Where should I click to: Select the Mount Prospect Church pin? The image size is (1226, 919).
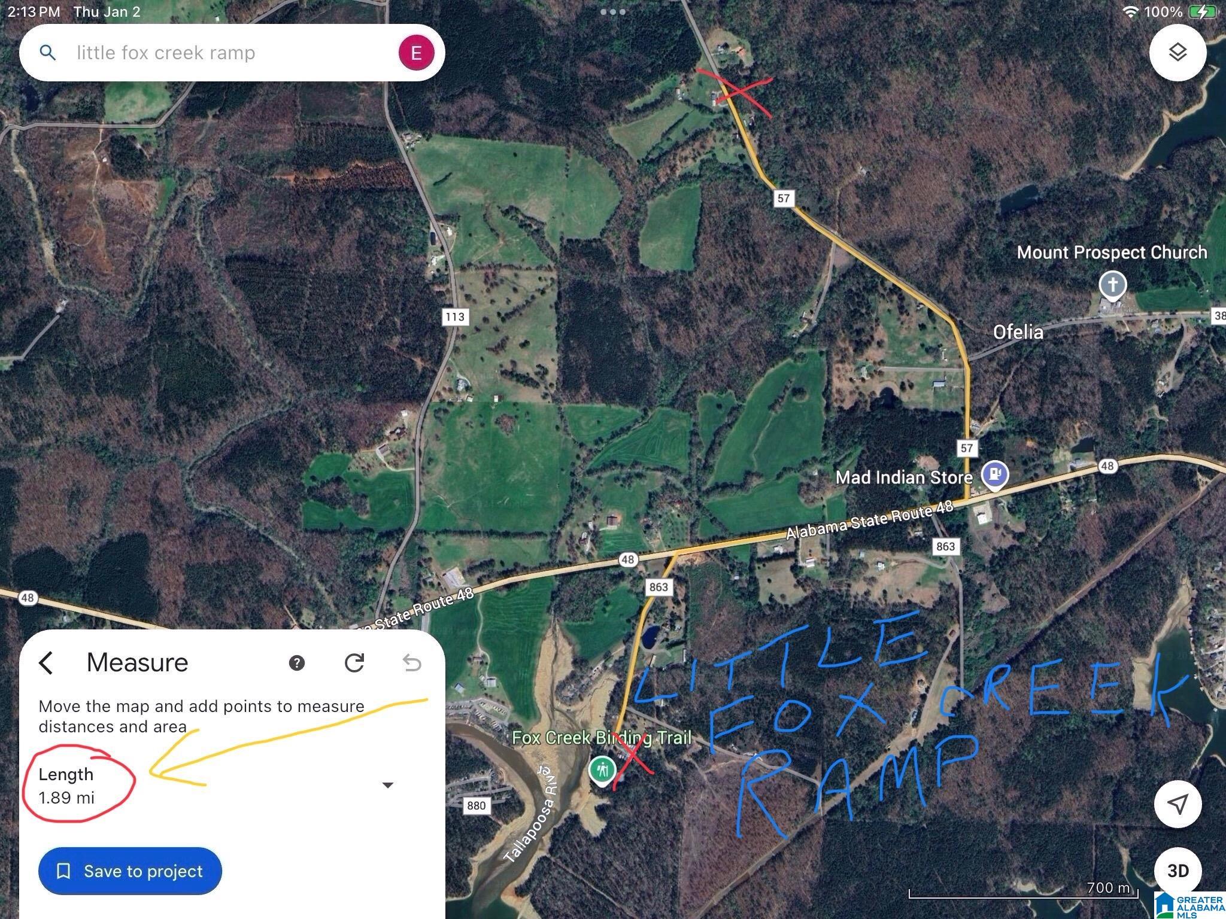click(1113, 285)
